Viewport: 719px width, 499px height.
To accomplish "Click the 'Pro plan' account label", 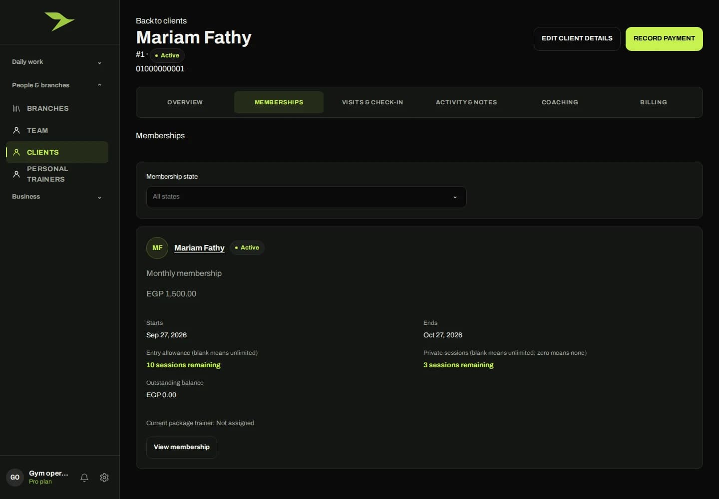I will pyautogui.click(x=40, y=482).
